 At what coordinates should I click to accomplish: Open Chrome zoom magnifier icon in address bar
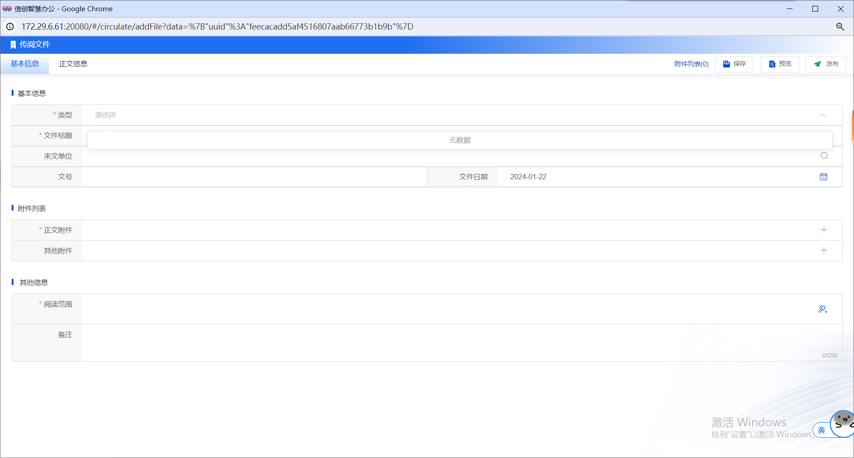click(x=840, y=27)
